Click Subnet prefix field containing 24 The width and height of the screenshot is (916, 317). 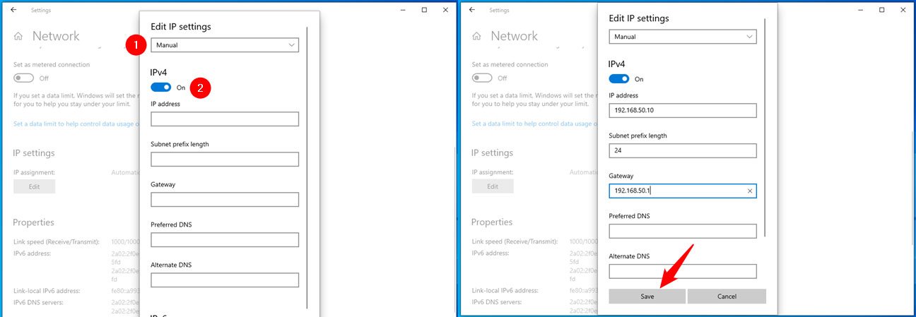click(x=683, y=150)
